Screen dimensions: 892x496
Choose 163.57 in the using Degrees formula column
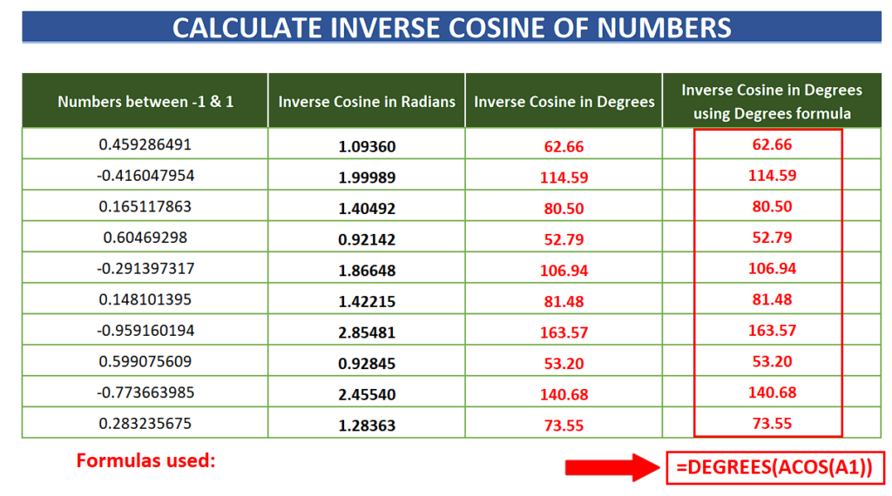coord(772,331)
